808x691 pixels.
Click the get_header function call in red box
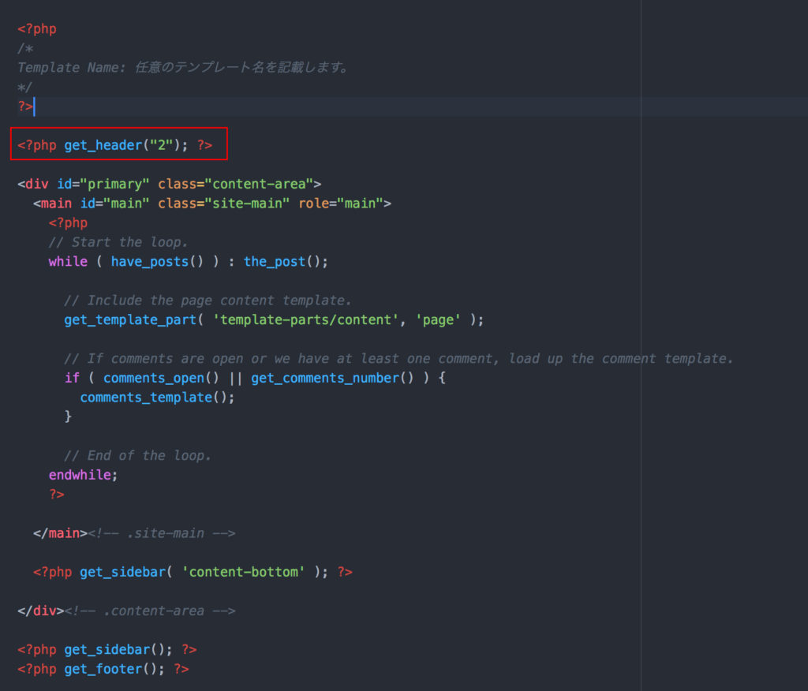click(102, 145)
